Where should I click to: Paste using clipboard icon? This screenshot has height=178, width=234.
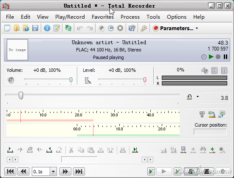tap(91, 150)
